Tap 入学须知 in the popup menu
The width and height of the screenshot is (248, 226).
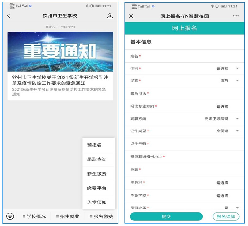coord(97,202)
